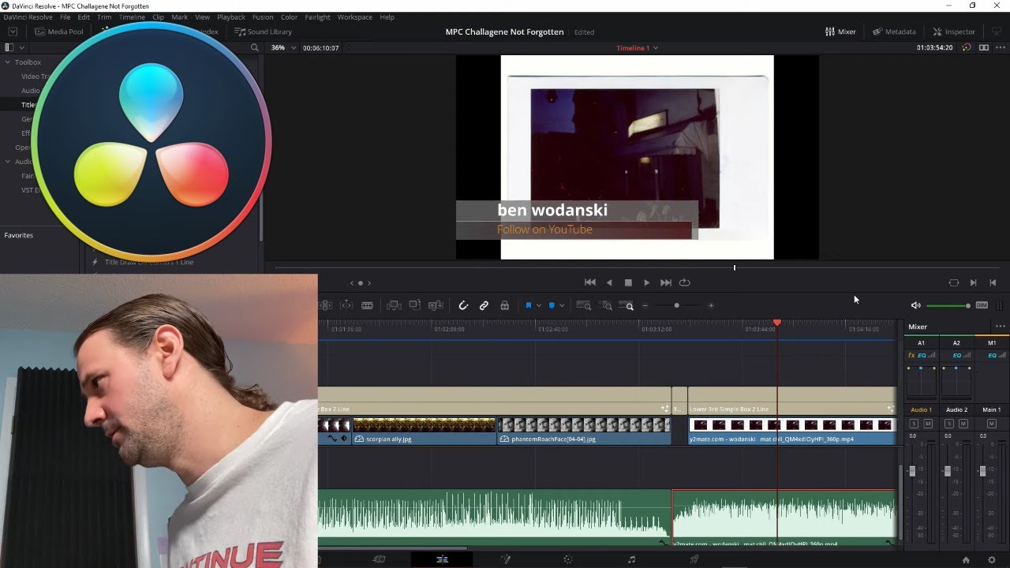Go to first frame in transport controls
Screen dimensions: 1010x568
[589, 282]
